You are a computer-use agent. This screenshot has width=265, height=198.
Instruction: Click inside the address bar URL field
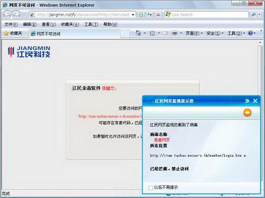[83, 15]
